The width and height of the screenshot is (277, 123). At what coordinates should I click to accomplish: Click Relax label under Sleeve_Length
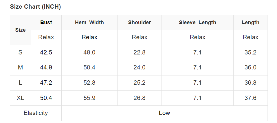[x=197, y=37]
